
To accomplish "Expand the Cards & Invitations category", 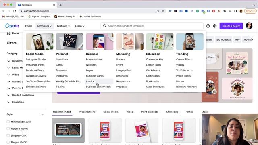I will point(9,95).
